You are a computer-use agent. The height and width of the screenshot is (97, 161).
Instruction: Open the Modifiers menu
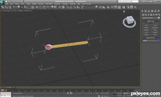point(34,4)
